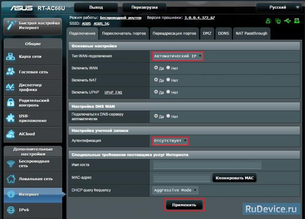
Task: Click the green user status icon
Action: click(x=268, y=21)
